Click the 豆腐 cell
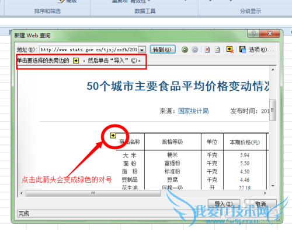Viewport: 292px width, 230px height. (172, 180)
